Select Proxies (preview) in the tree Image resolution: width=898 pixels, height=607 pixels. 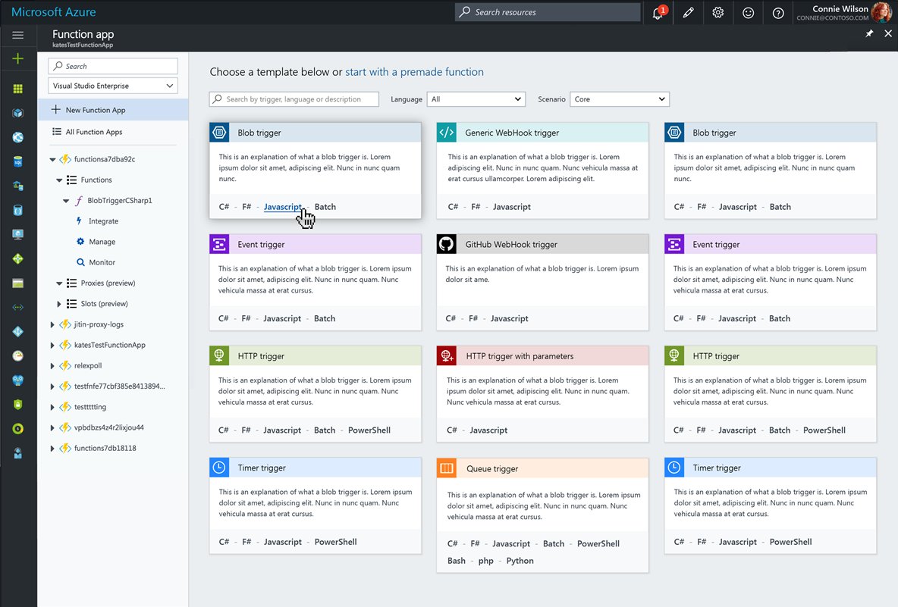click(x=108, y=283)
